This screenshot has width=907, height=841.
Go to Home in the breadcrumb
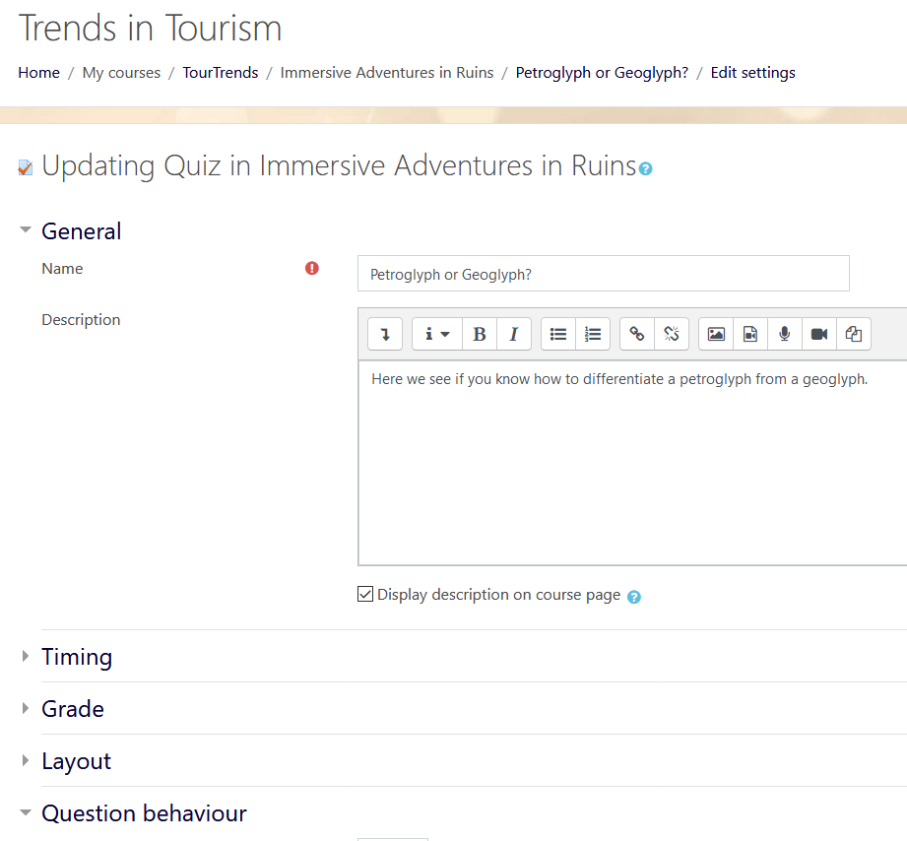point(38,72)
